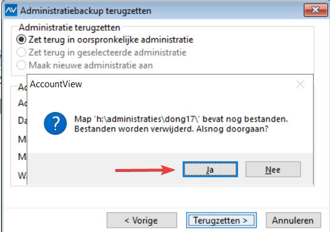Select 'Zet terug in oorspronkelijke administratie' radio button

point(21,39)
